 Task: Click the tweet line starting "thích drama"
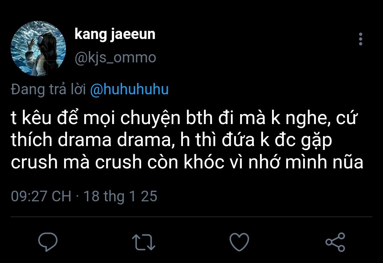click(x=172, y=140)
